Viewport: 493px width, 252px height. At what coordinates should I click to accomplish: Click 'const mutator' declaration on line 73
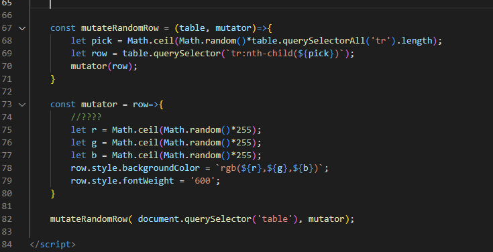[84, 105]
